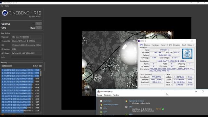Open the Operating System heading link in Speccy summary
208x117 pixels.
(136, 101)
